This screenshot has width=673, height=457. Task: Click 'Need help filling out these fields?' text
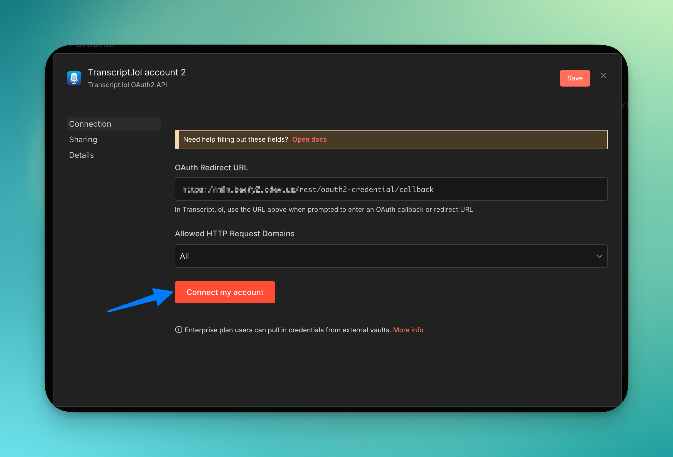[x=235, y=139]
